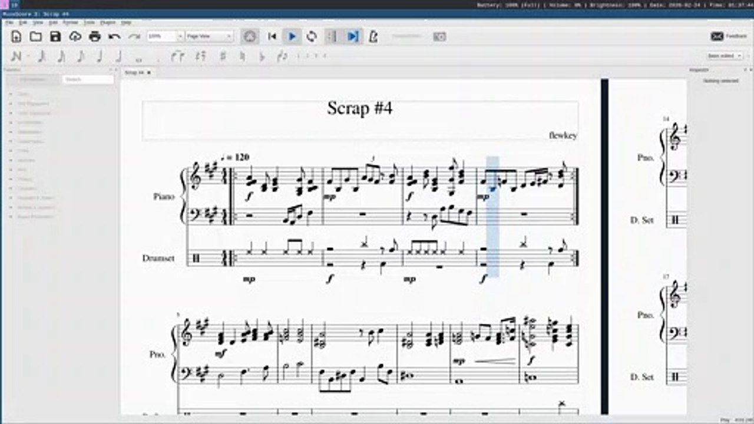Select the Piano instrument label
Screen dimensions: 754x424
[x=164, y=197]
